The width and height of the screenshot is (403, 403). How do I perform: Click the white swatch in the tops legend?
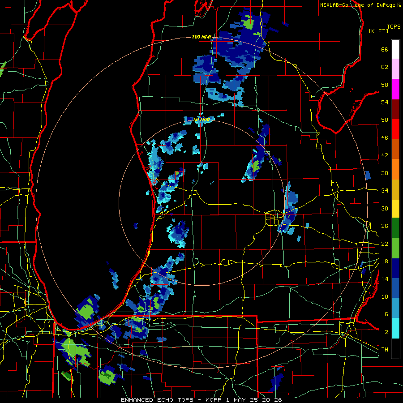click(x=395, y=49)
